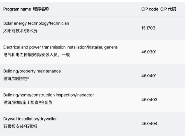Click the Chinese text 太阳能技术/技术员
This screenshot has height=137, width=186.
(20, 31)
